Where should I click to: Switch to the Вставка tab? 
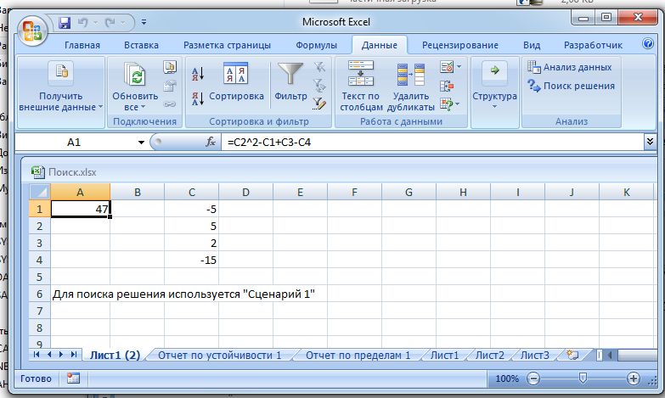pos(141,45)
